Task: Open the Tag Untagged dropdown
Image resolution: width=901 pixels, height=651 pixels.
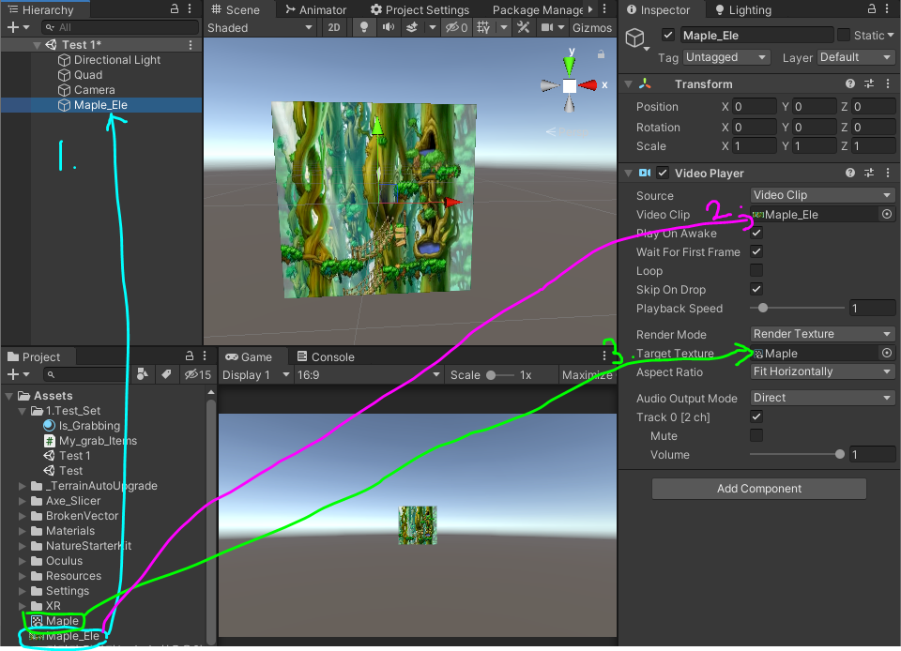Action: 726,57
